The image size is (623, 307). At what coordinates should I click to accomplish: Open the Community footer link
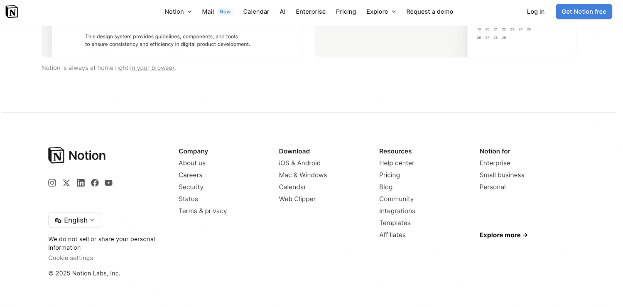396,199
